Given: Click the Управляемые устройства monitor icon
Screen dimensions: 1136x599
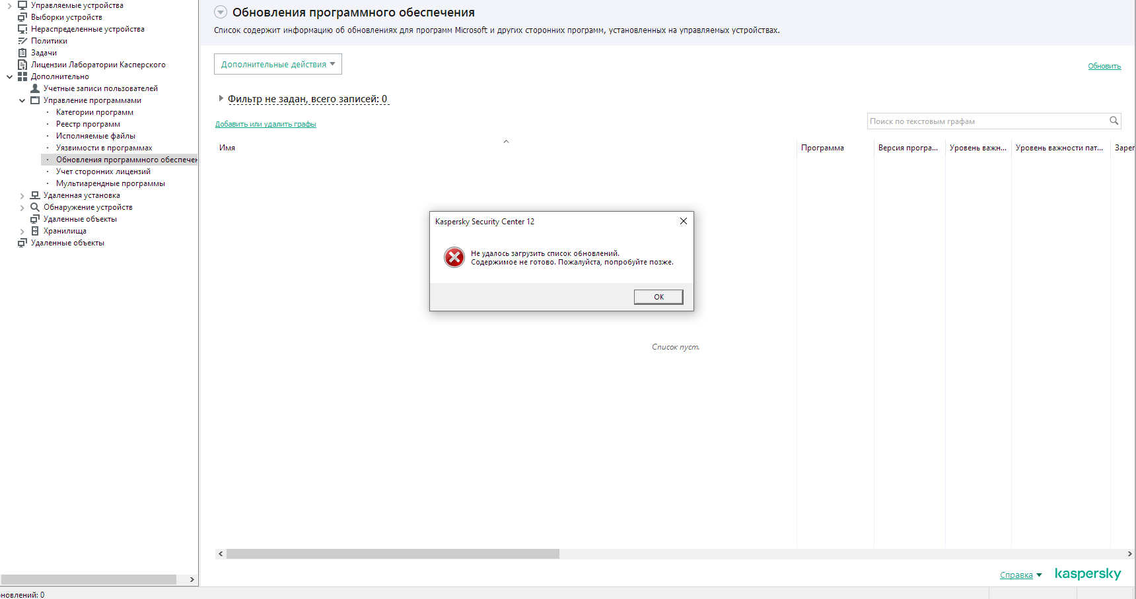Looking at the screenshot, I should 22,5.
